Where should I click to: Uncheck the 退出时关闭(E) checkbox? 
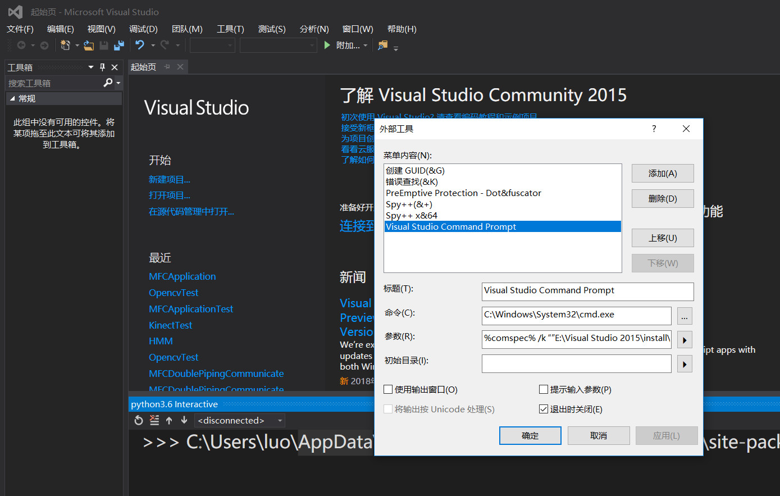click(x=544, y=409)
